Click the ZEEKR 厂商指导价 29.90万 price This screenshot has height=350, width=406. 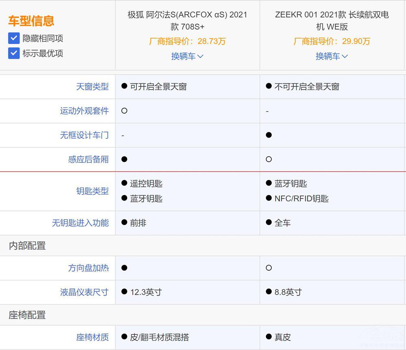click(x=332, y=41)
